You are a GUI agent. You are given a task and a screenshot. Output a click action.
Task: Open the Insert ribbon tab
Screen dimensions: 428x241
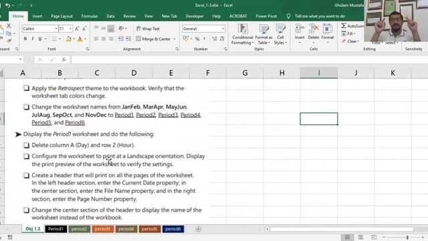point(37,16)
